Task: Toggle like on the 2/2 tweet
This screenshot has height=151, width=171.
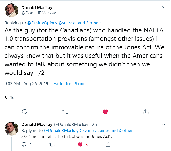Action: (80, 145)
